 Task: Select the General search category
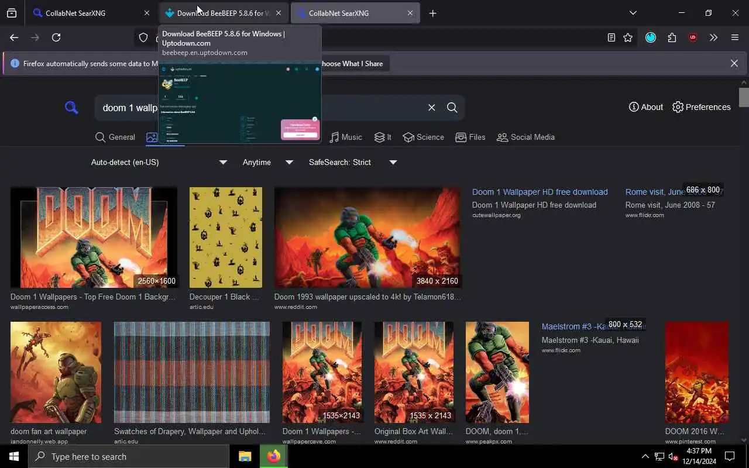(x=115, y=137)
